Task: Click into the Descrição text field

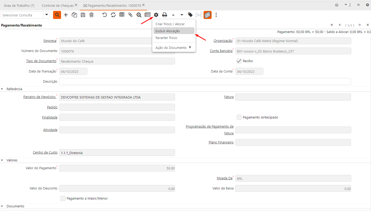Action: [x=205, y=82]
